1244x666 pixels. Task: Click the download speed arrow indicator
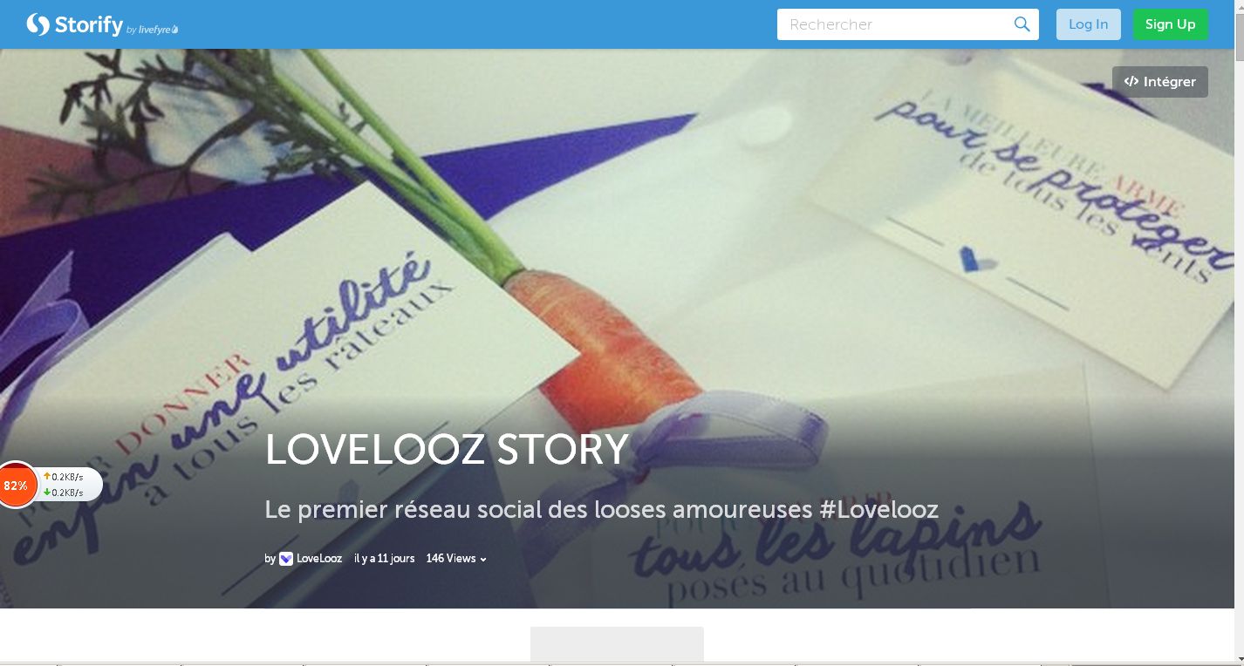47,493
